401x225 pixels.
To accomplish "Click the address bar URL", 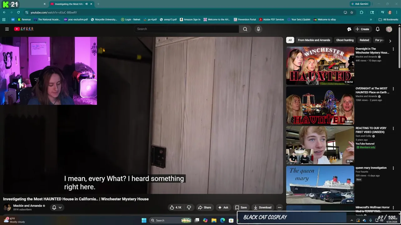I will coord(54,12).
